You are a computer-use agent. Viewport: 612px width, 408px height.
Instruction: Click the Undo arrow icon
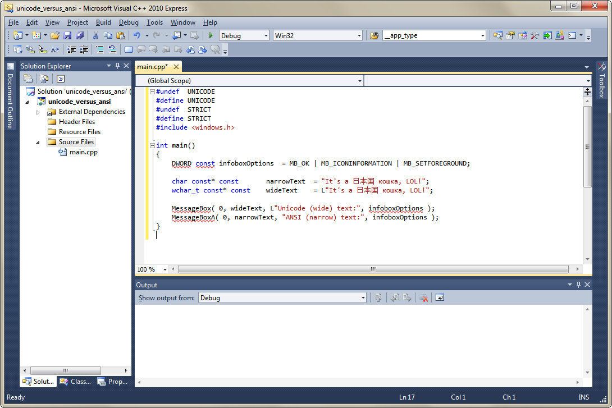coord(136,35)
